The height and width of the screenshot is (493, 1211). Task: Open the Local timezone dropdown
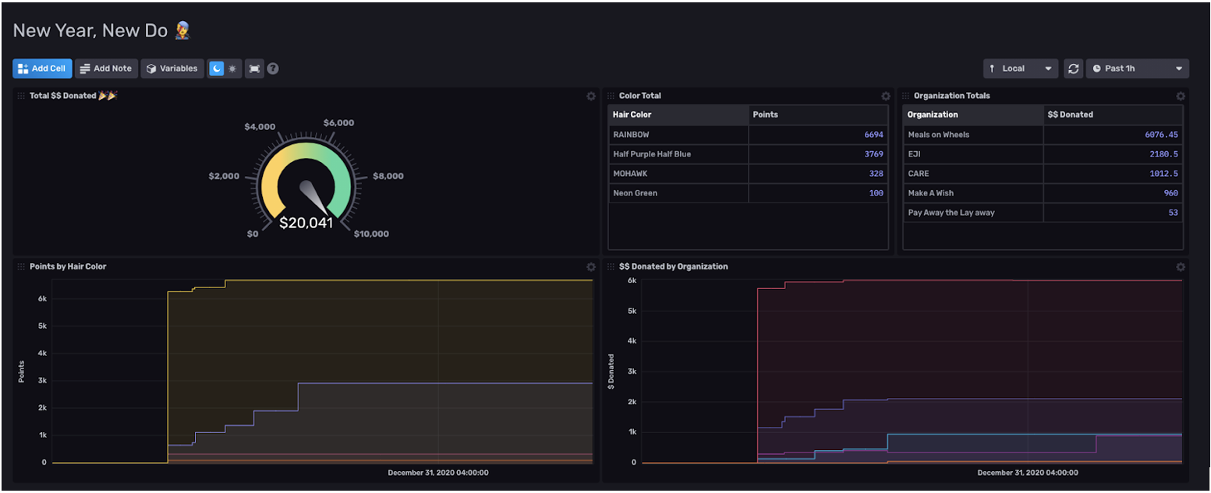pyautogui.click(x=1018, y=69)
